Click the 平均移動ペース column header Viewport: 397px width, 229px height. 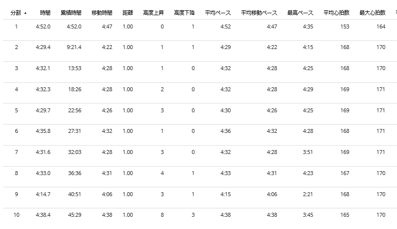click(259, 13)
